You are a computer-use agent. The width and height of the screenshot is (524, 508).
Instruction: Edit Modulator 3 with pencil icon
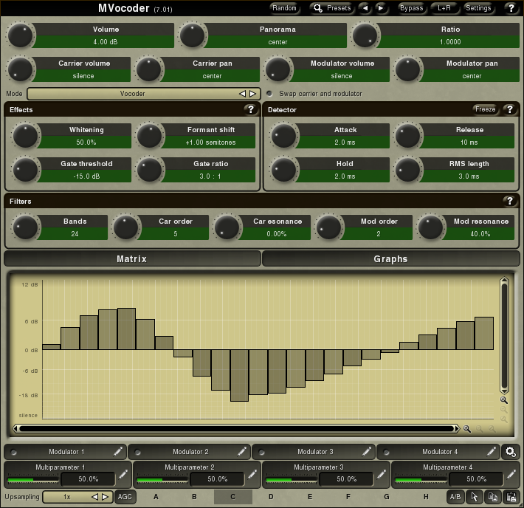(x=366, y=452)
